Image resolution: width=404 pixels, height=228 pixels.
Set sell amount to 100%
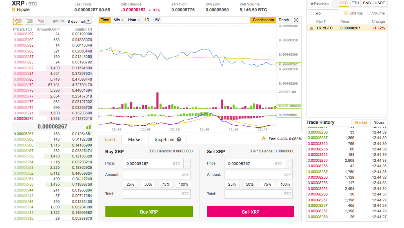(x=285, y=184)
